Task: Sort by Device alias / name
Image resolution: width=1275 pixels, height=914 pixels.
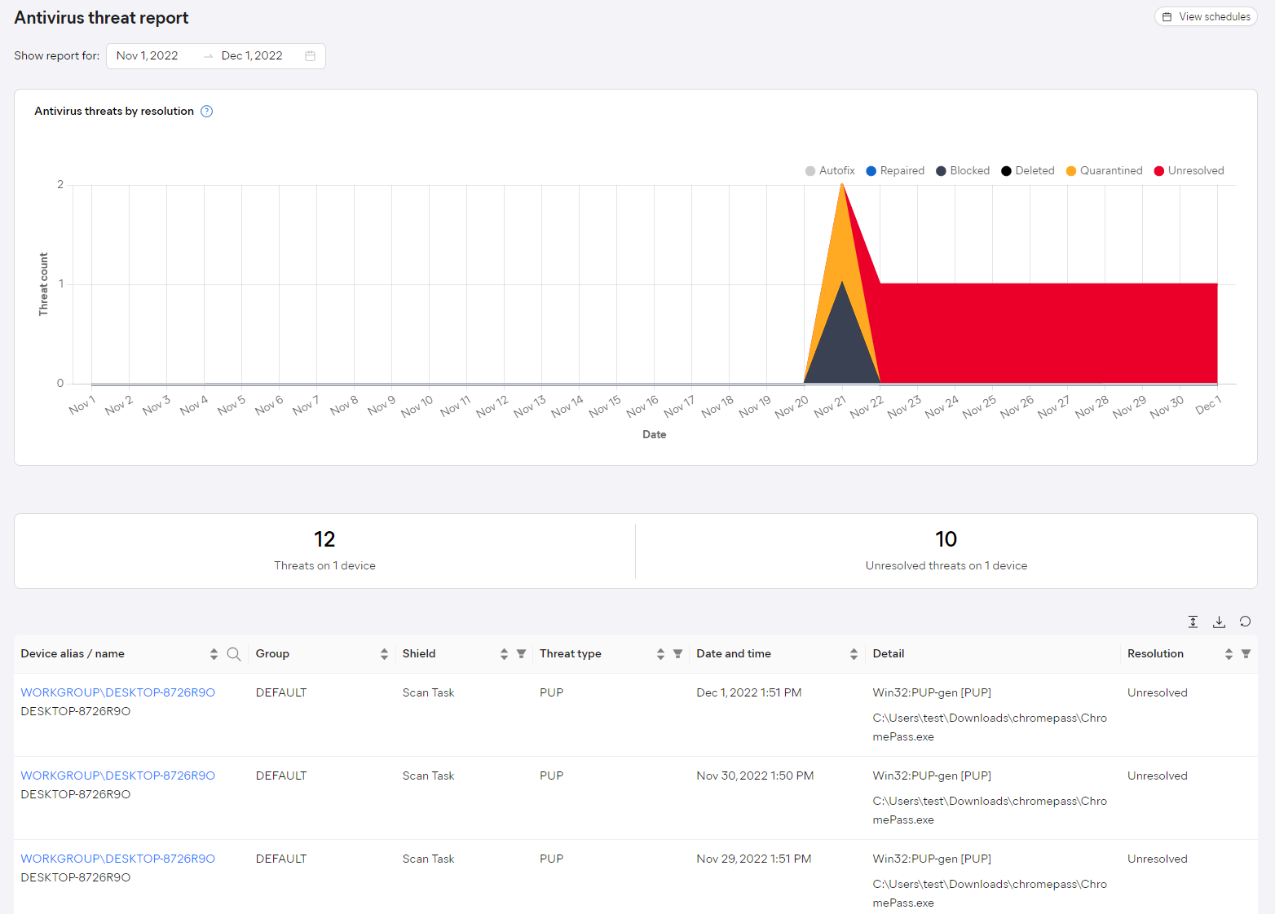Action: (x=214, y=654)
